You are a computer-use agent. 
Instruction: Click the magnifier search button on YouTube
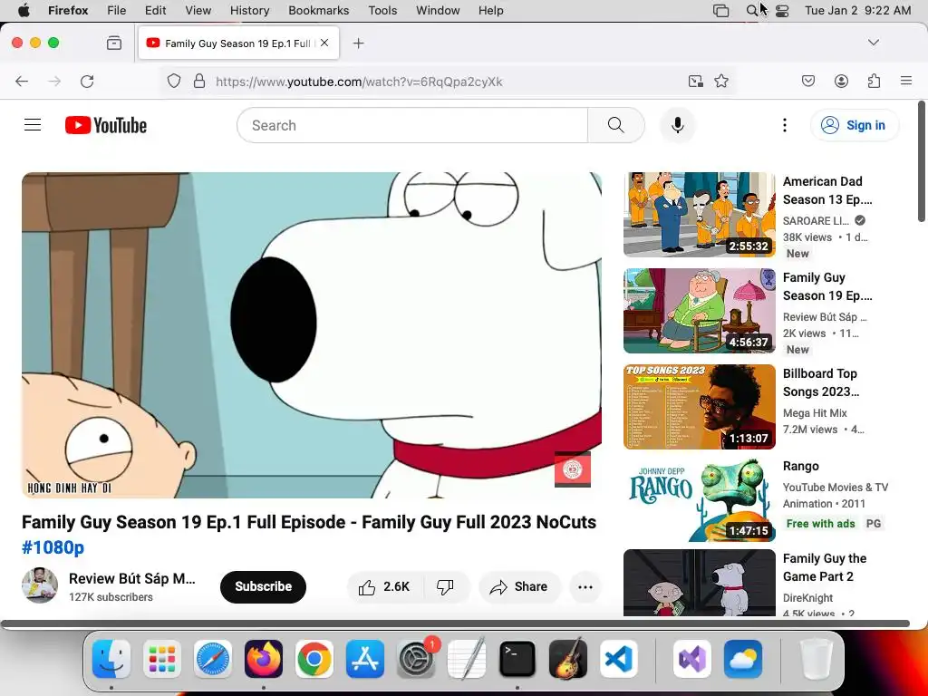pyautogui.click(x=616, y=125)
